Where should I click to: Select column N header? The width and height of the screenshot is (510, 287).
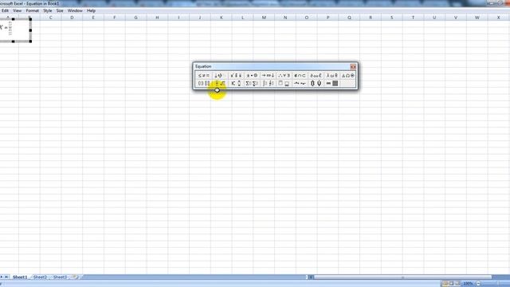(285, 18)
